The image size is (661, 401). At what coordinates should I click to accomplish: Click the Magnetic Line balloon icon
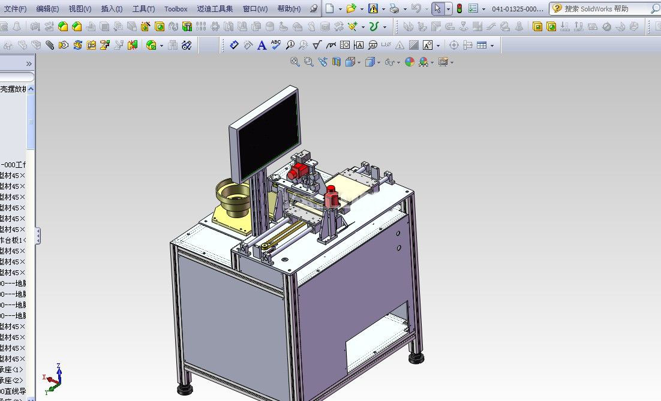tap(372, 45)
